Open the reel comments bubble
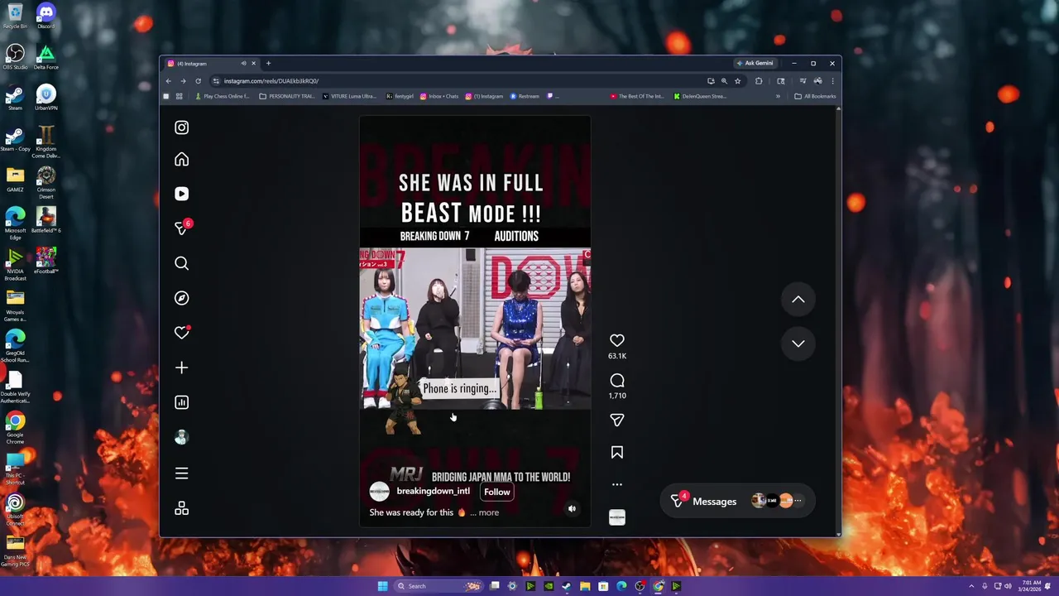This screenshot has width=1059, height=596. [x=616, y=380]
